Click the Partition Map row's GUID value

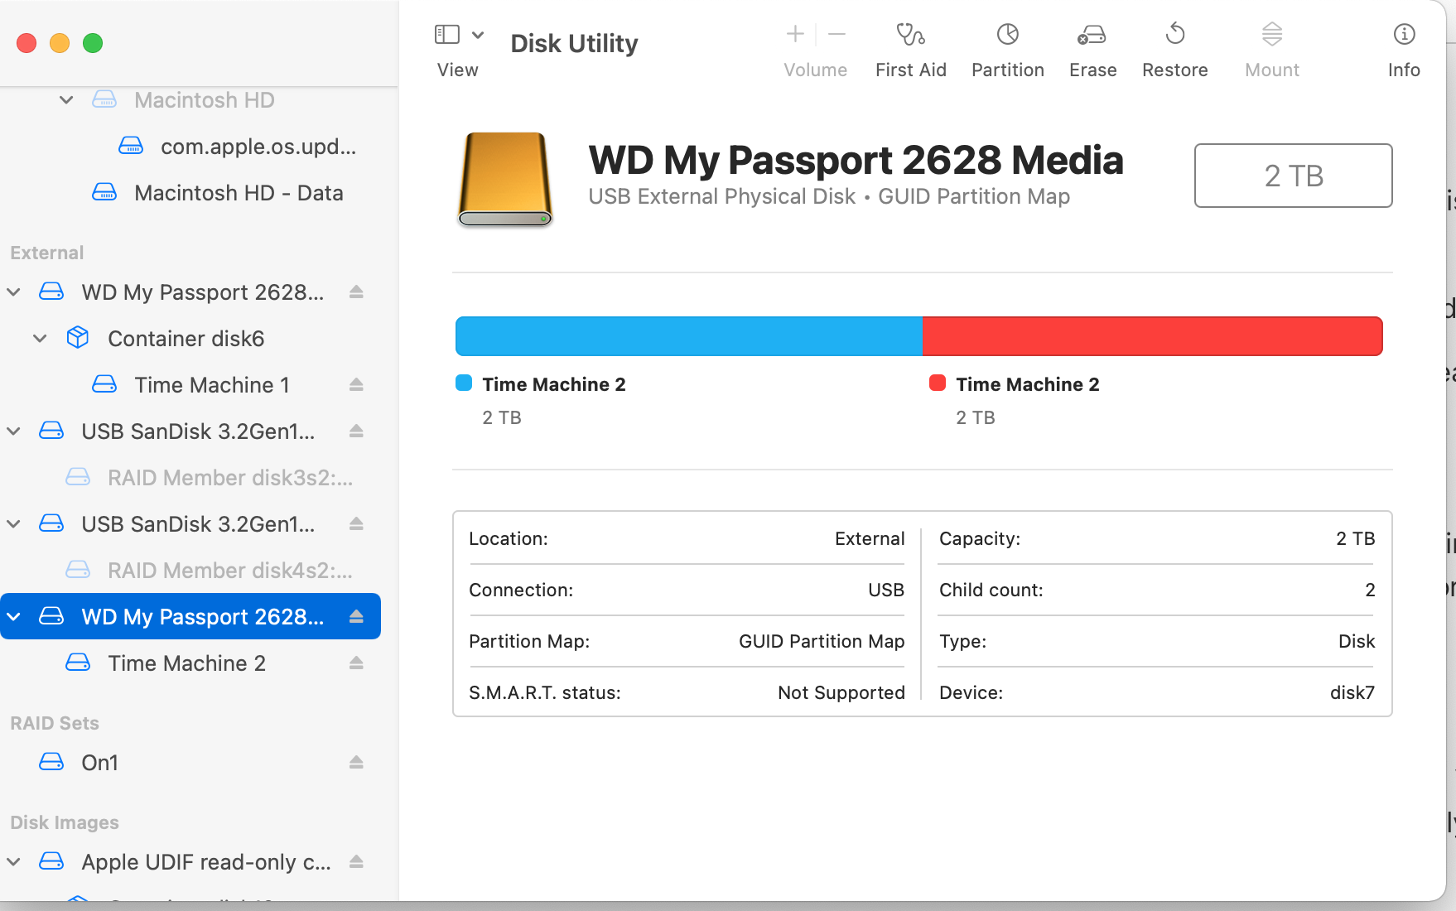pyautogui.click(x=822, y=641)
